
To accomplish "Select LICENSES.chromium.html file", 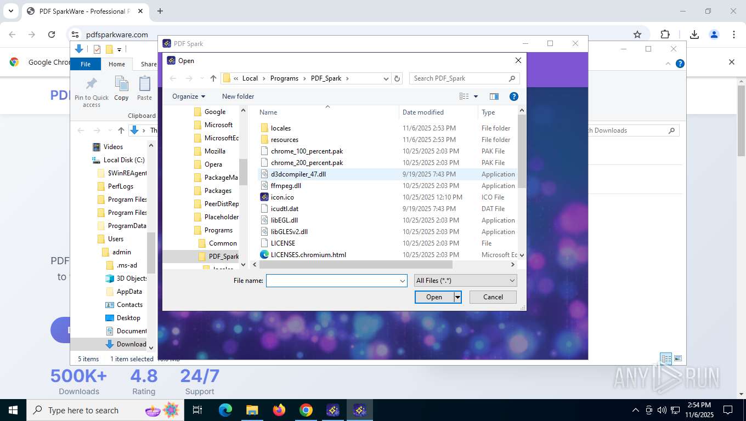I will pos(308,255).
